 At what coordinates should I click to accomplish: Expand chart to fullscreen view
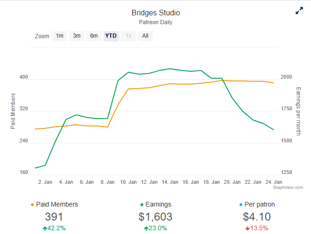[299, 11]
